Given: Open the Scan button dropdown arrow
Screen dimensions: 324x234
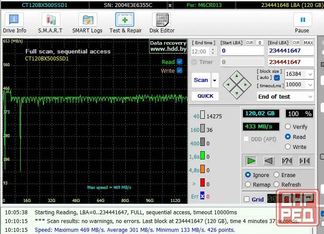Looking at the screenshot, I should tap(215, 80).
